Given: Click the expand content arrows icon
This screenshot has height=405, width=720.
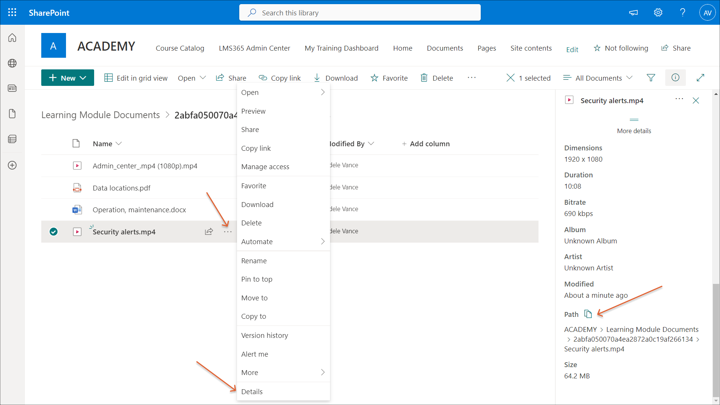Looking at the screenshot, I should pos(700,78).
